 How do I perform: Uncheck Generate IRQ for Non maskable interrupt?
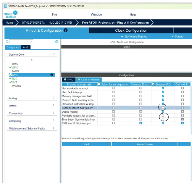tap(163, 88)
